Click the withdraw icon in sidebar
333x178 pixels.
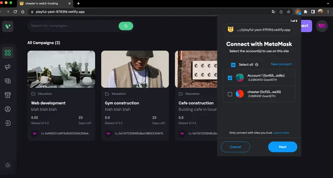(x=8, y=95)
